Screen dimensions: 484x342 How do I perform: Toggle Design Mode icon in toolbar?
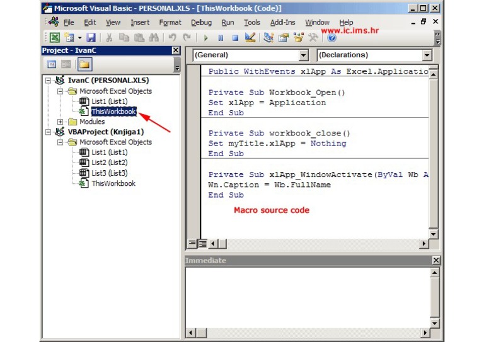[250, 38]
